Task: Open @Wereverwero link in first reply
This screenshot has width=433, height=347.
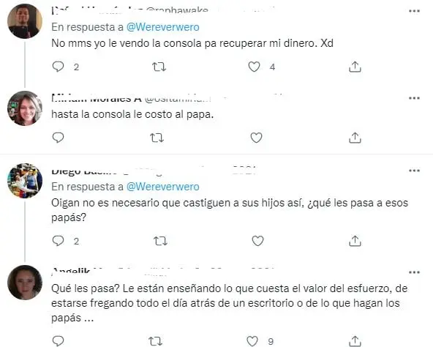Action: point(163,27)
